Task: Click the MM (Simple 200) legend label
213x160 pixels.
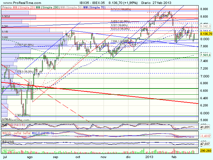Action: click(46, 6)
